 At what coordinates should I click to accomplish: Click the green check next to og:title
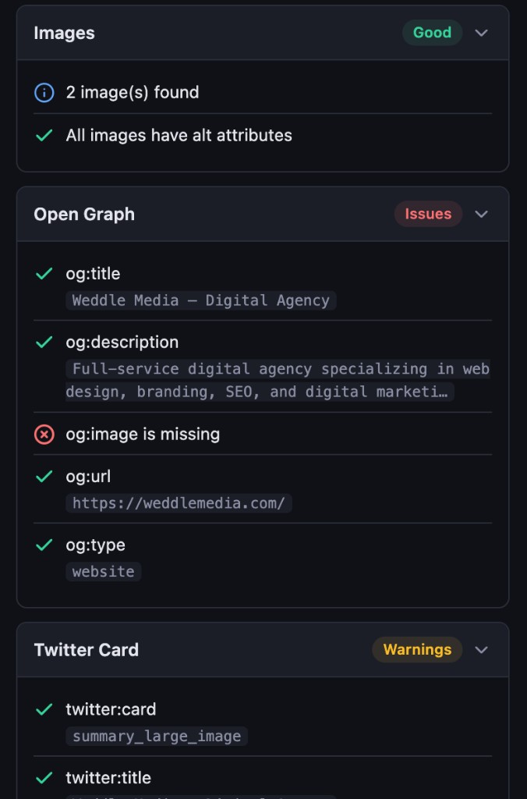point(45,274)
